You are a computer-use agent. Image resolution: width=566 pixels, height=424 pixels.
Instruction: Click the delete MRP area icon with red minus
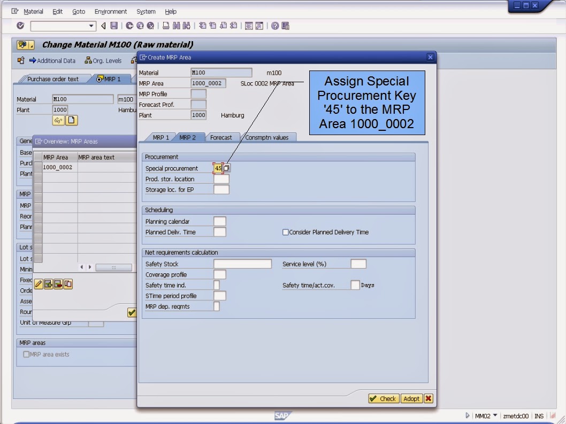[58, 284]
